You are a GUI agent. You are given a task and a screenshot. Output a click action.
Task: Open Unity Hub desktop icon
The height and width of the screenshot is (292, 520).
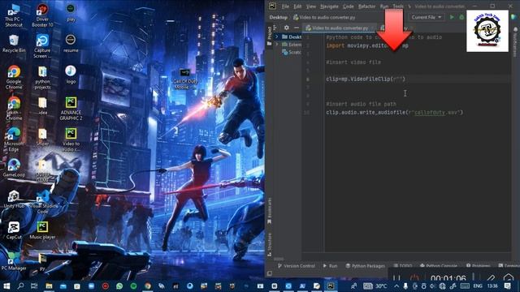click(x=14, y=199)
